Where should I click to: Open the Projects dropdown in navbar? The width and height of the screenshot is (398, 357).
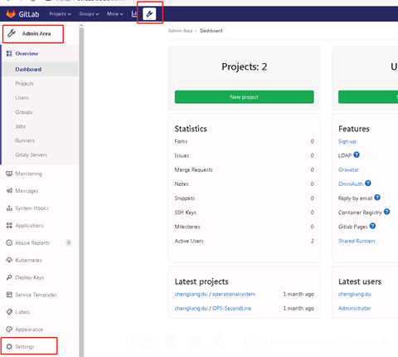tap(60, 14)
